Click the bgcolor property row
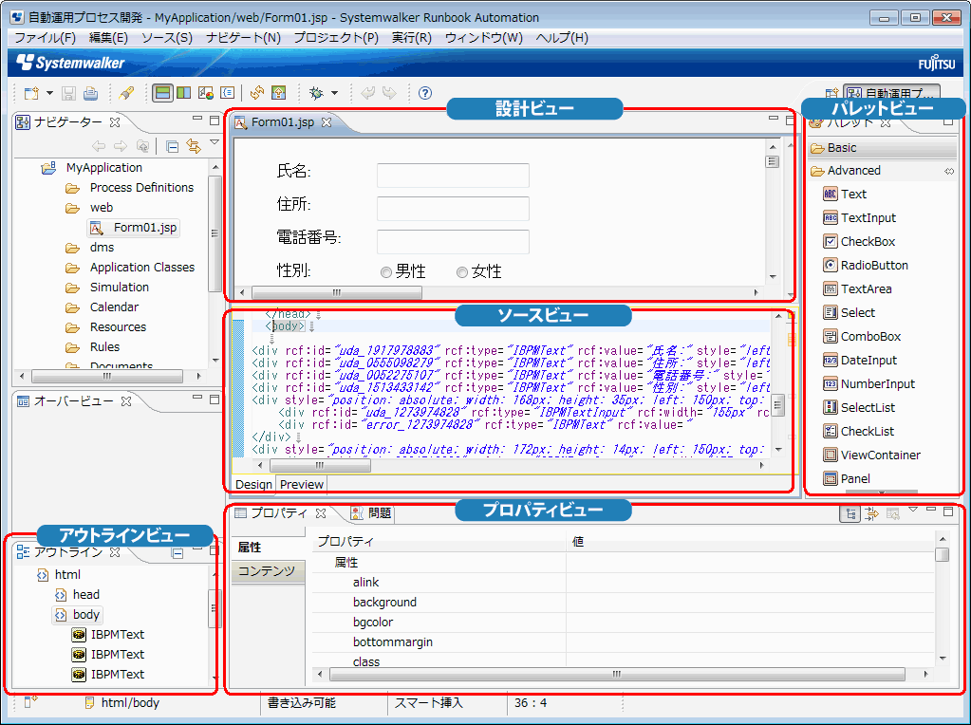971x725 pixels. tap(623, 623)
